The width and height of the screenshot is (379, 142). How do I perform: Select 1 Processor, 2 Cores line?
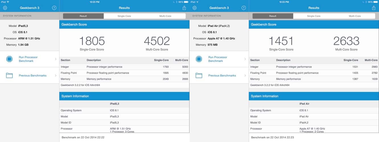(312, 131)
